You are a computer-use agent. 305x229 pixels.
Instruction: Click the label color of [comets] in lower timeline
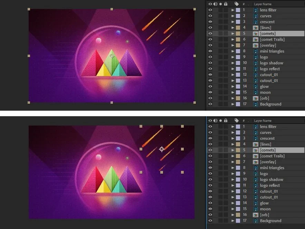(238, 150)
